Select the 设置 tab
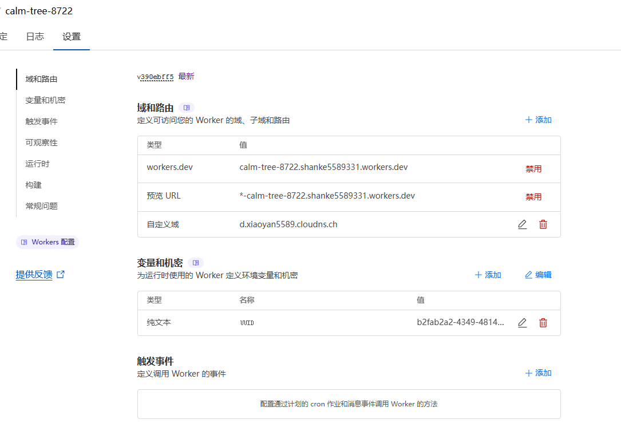The image size is (621, 435). (x=72, y=37)
